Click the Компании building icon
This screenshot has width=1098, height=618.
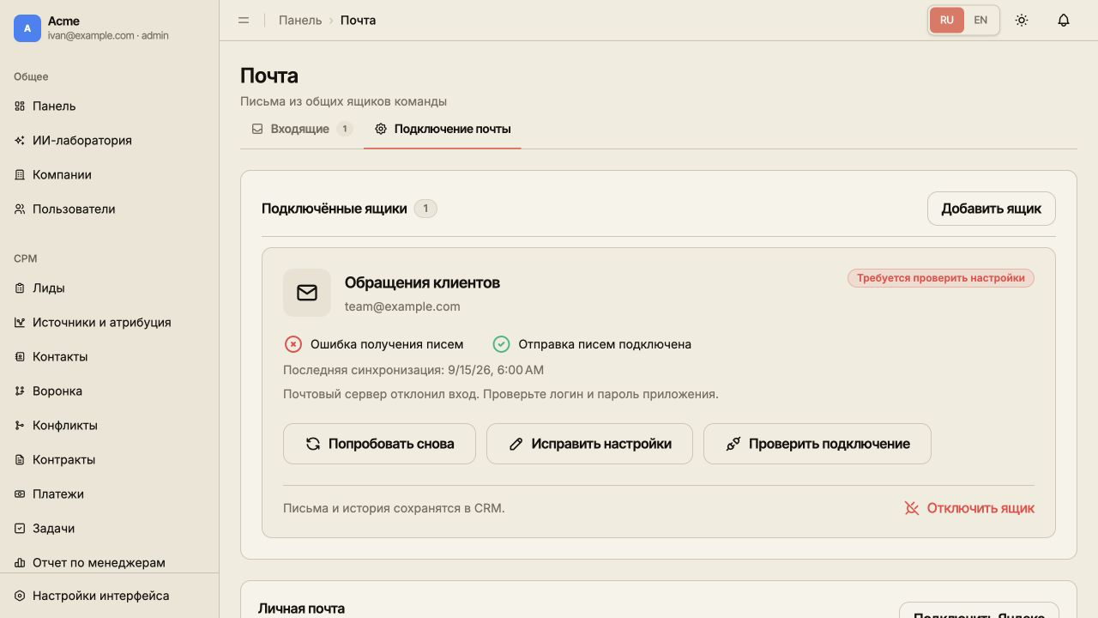(x=20, y=174)
